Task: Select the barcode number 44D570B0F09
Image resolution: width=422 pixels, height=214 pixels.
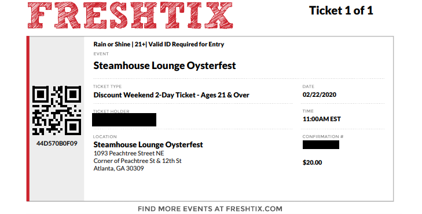Action: click(x=57, y=143)
